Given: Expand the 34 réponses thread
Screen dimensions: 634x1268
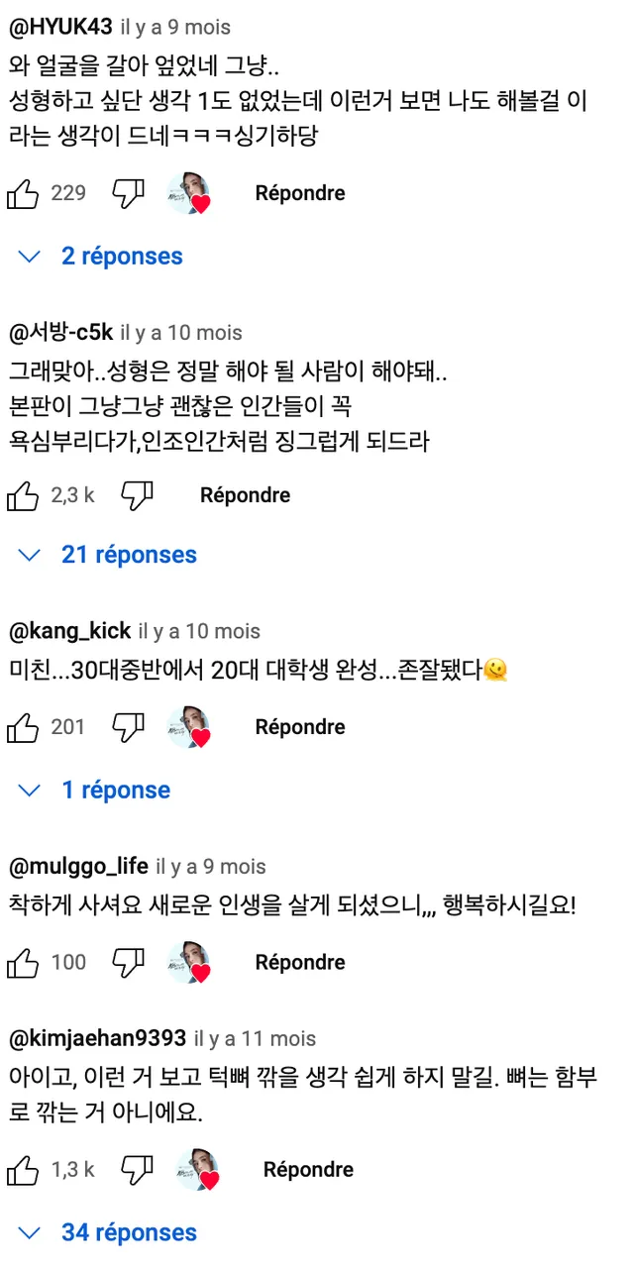Looking at the screenshot, I should coord(109,1233).
